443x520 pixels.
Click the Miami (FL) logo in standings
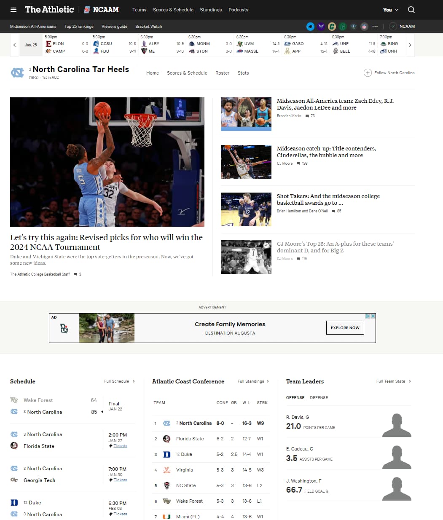pos(167,517)
